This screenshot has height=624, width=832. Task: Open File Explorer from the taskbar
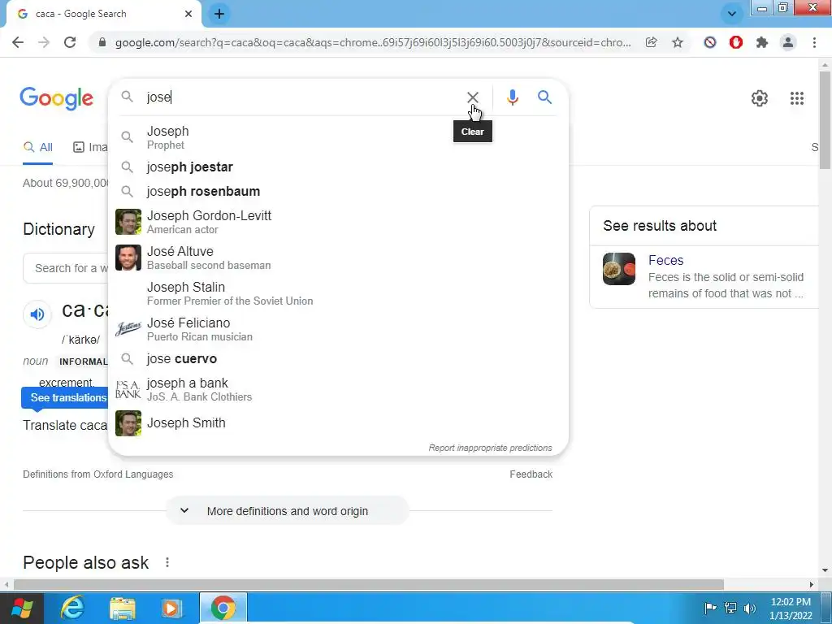[x=123, y=608]
